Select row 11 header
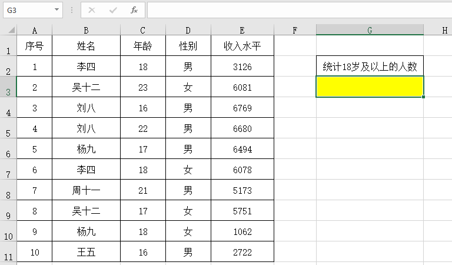The width and height of the screenshot is (452, 265). [x=8, y=251]
